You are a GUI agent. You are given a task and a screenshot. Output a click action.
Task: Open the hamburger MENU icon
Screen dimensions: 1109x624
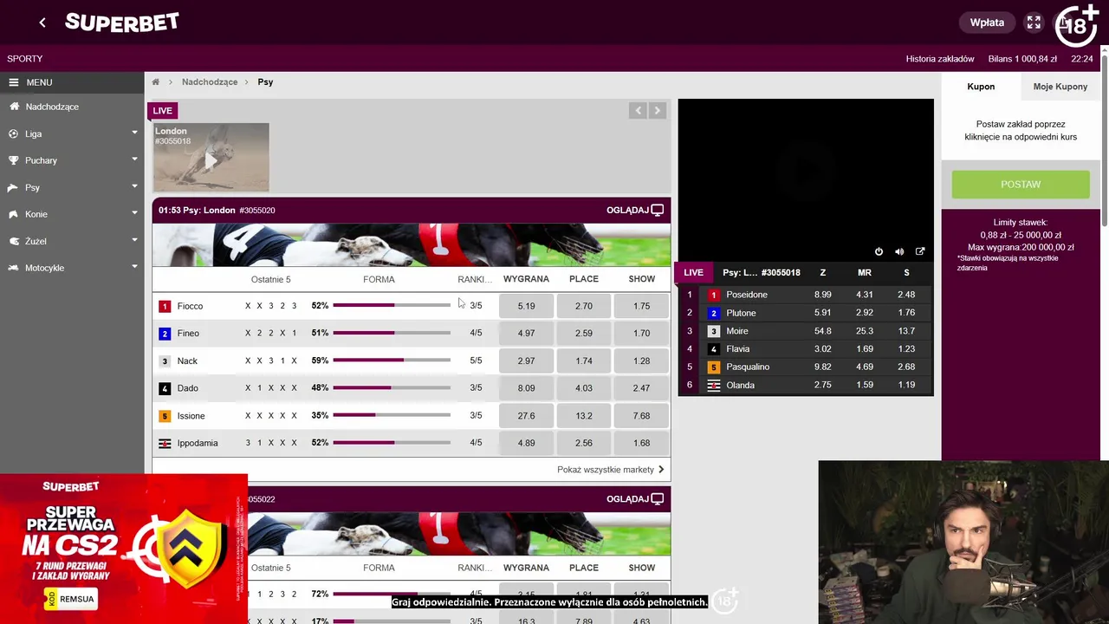(14, 82)
